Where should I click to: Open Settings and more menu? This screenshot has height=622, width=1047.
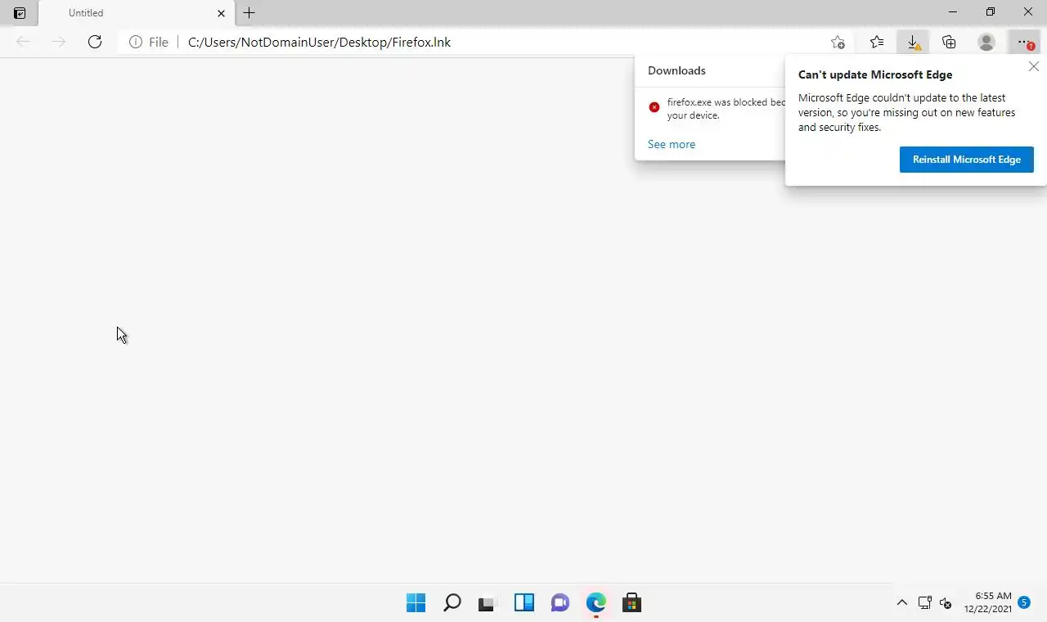[x=1024, y=42]
